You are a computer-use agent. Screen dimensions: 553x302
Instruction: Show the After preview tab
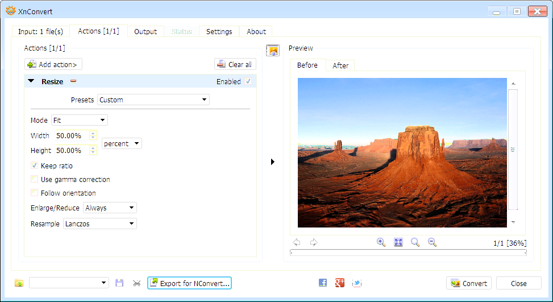click(340, 65)
